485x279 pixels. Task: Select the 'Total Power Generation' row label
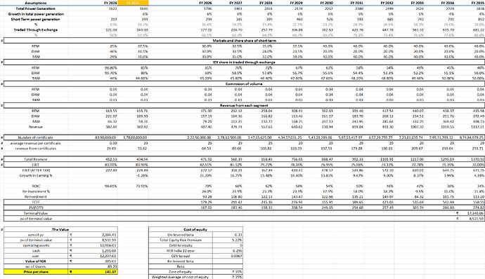coord(36,8)
